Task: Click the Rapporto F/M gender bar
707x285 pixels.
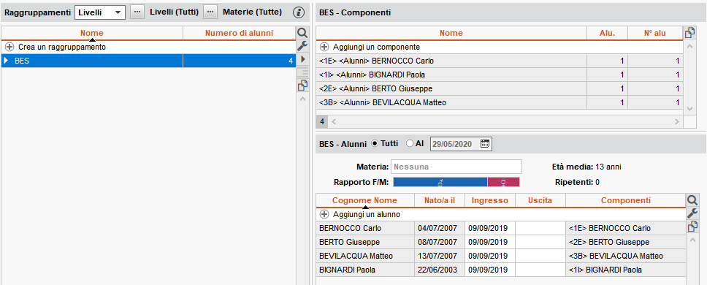Action: point(456,182)
